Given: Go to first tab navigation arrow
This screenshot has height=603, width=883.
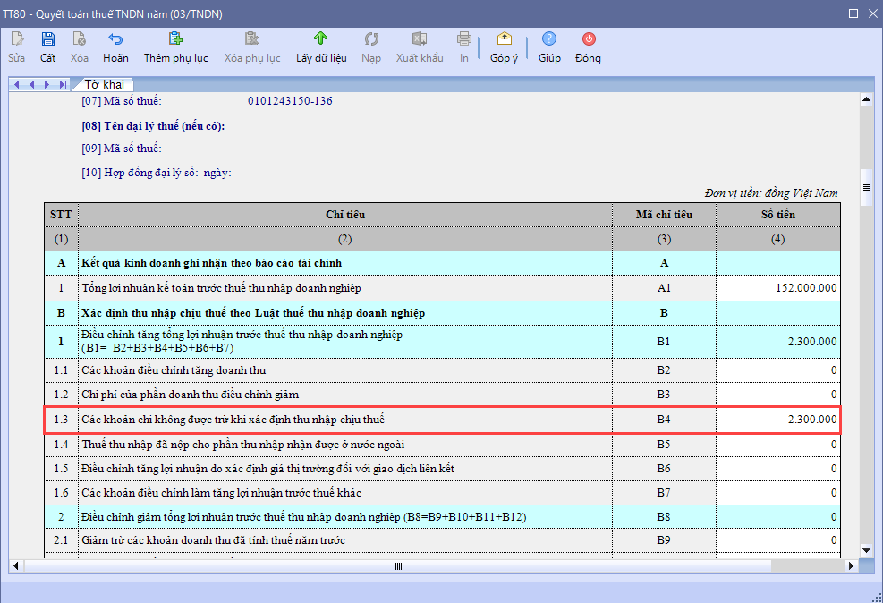Looking at the screenshot, I should coord(17,84).
